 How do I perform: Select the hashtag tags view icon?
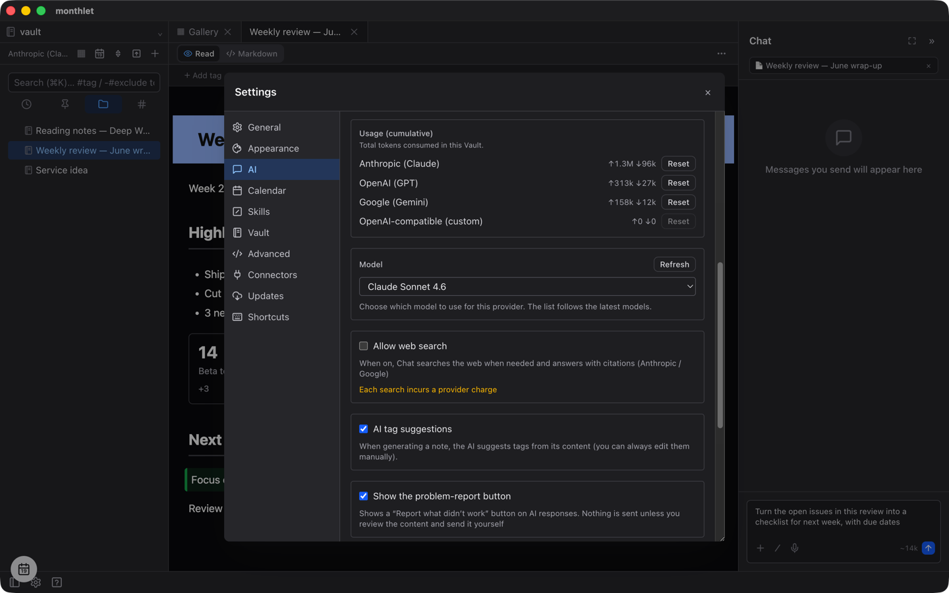click(x=142, y=104)
